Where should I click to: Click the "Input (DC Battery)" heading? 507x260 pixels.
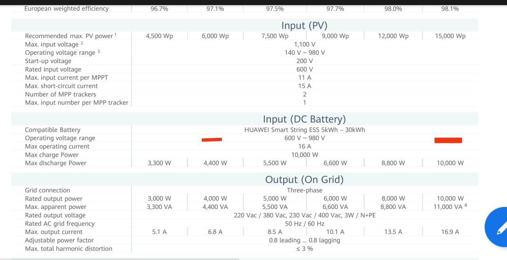(x=304, y=119)
